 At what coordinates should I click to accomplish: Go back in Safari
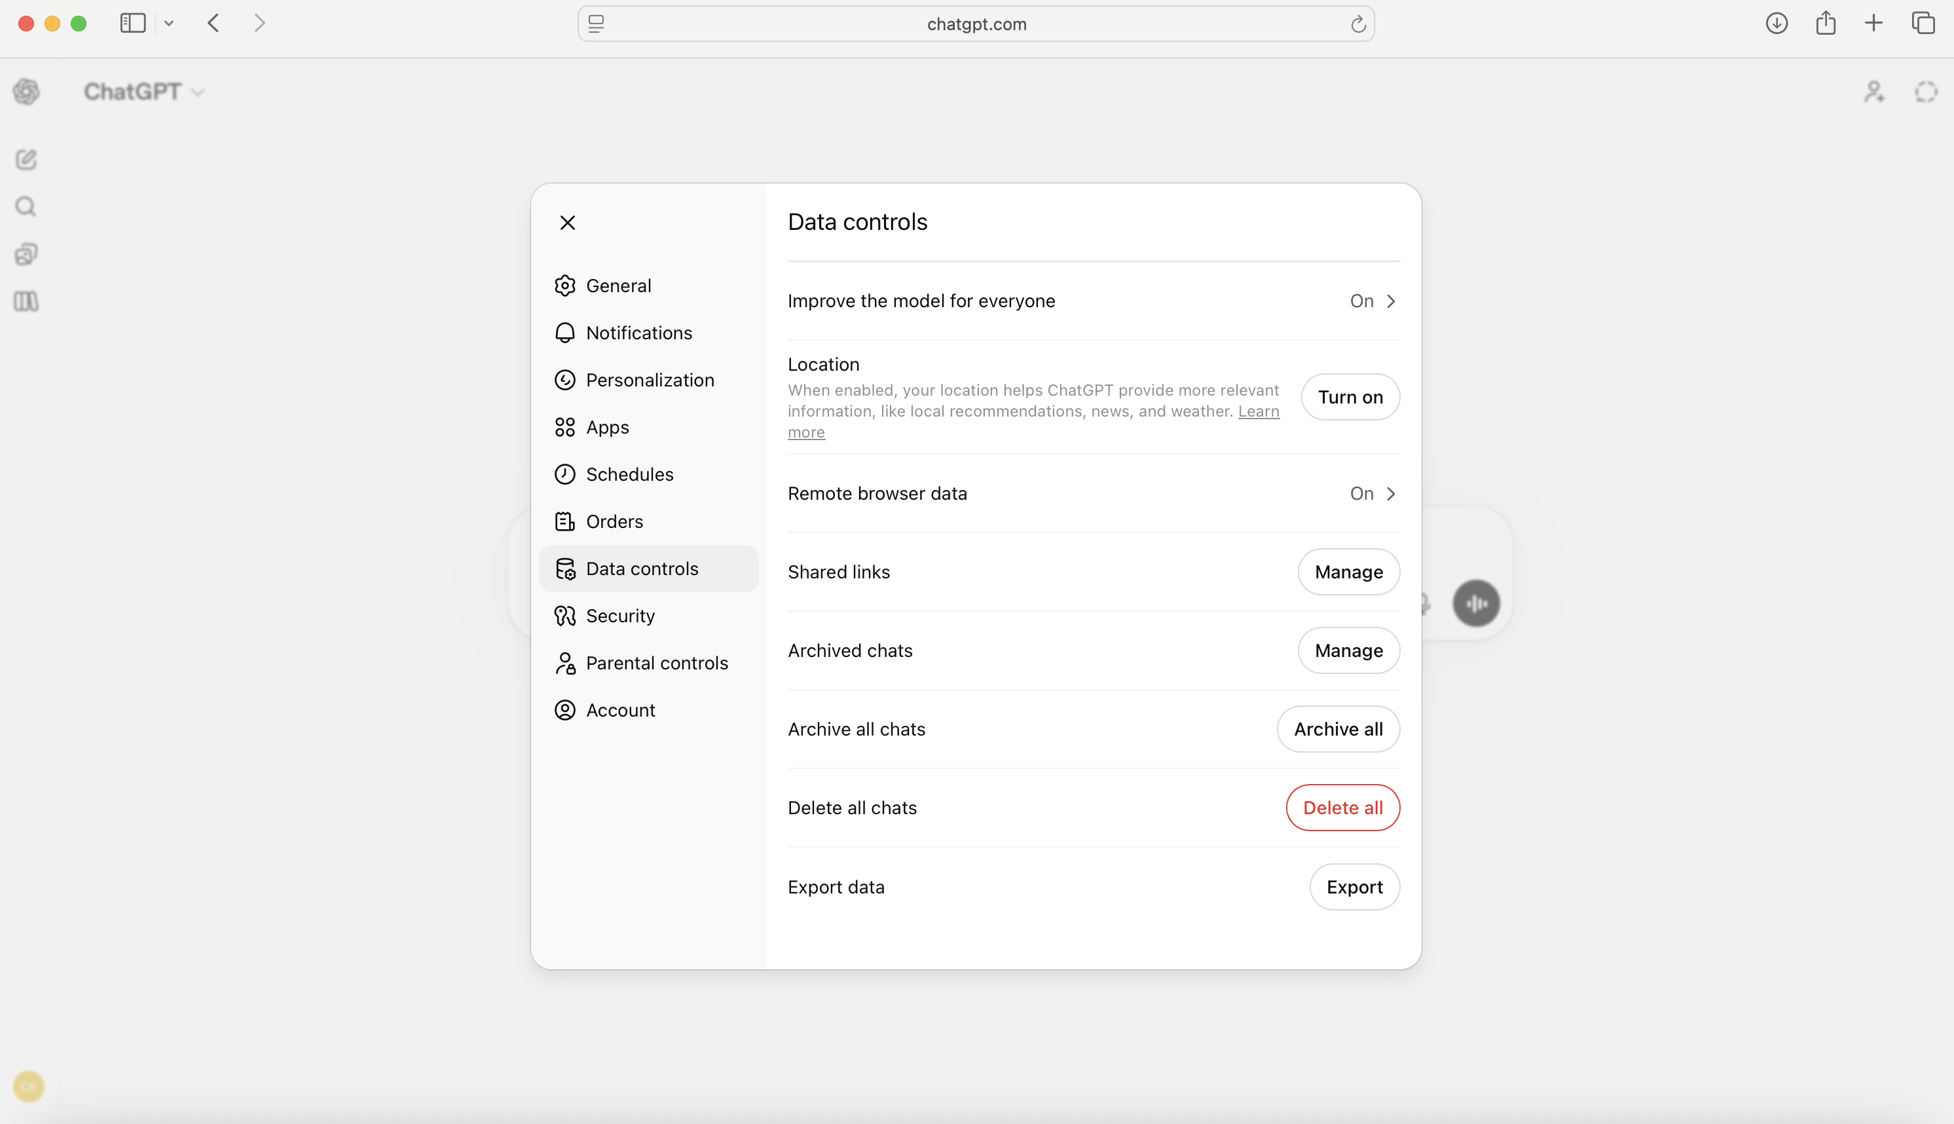pyautogui.click(x=213, y=23)
